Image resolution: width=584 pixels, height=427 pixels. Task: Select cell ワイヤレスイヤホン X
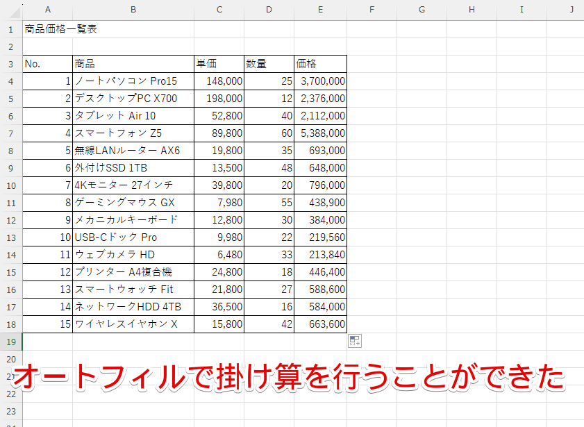[x=133, y=324]
